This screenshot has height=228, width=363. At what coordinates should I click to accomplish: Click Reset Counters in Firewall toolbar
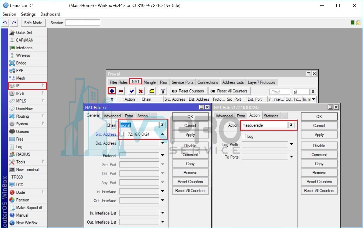(x=188, y=91)
